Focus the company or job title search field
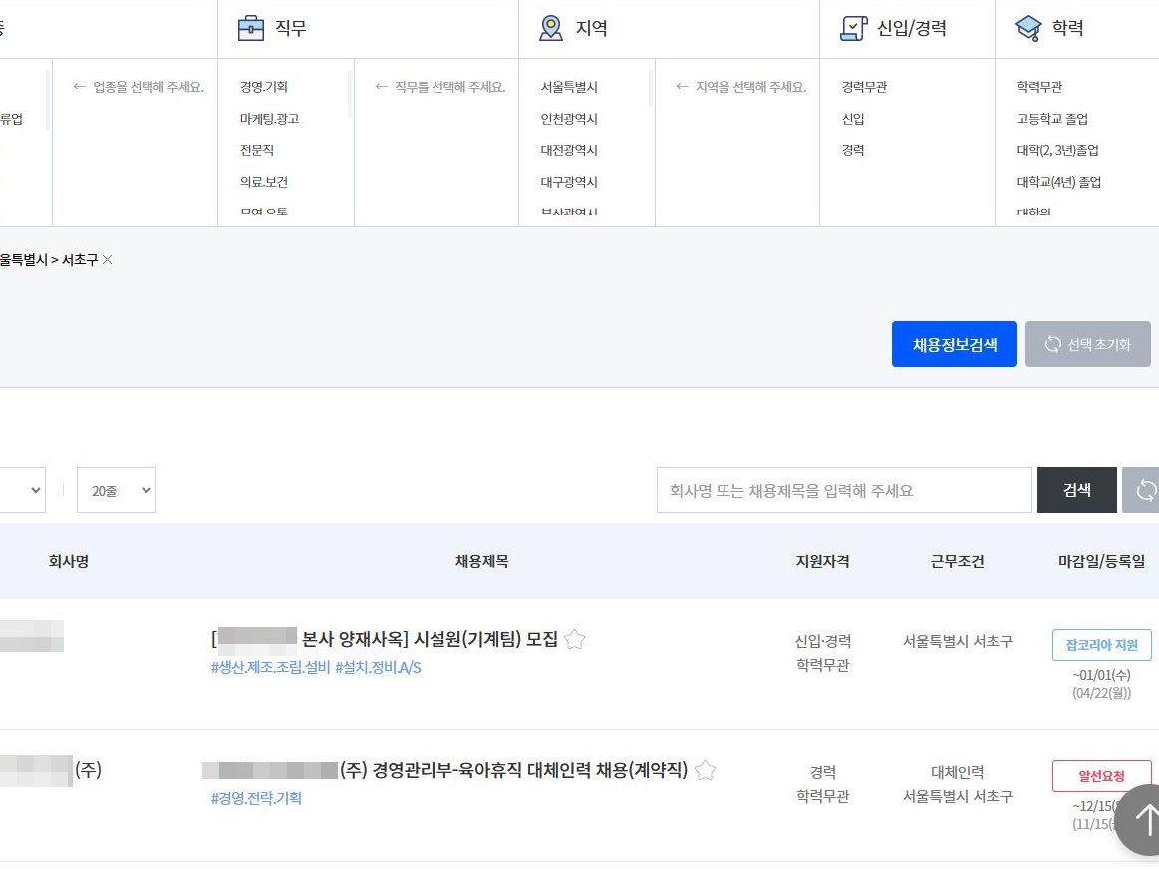Image resolution: width=1159 pixels, height=869 pixels. [844, 490]
